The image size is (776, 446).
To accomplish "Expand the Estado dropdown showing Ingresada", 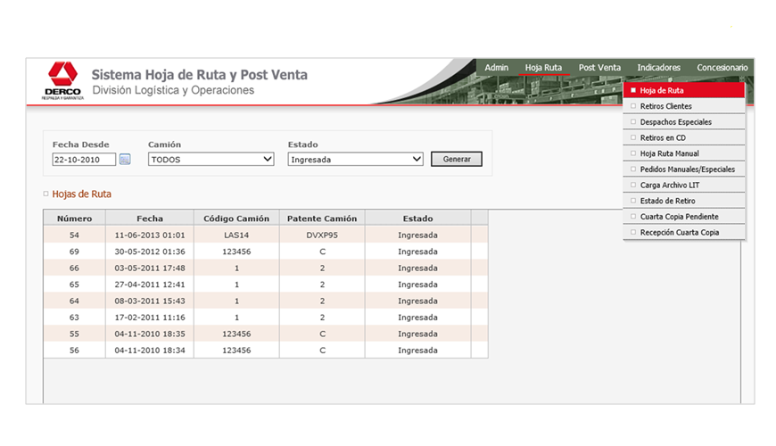I will (355, 160).
